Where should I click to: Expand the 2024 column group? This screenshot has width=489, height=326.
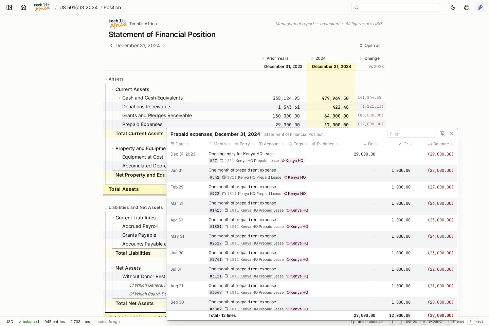pos(312,58)
